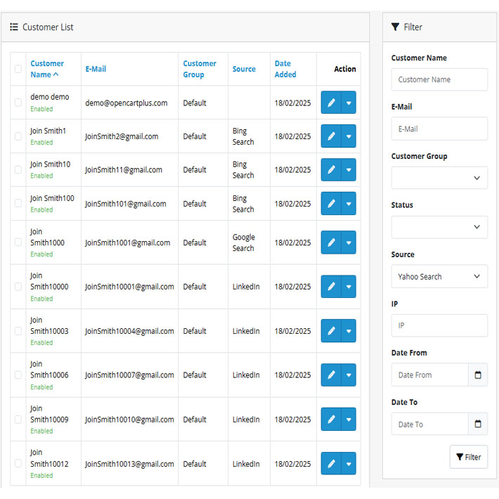Open the Date From calendar picker icon
Screen dimensions: 499x499
tap(478, 375)
